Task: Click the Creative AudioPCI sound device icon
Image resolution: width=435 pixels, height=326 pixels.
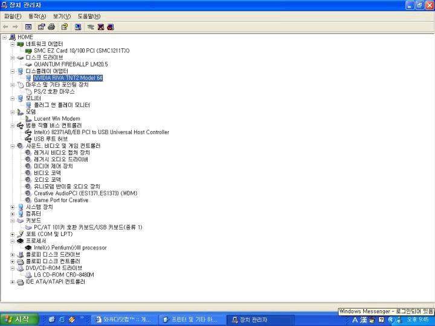Action: [x=28, y=193]
